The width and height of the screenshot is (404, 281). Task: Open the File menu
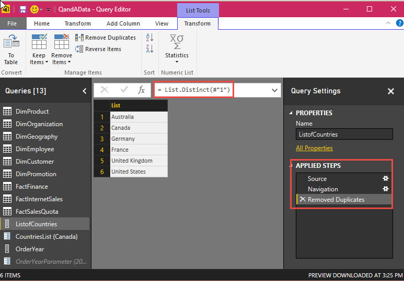pyautogui.click(x=12, y=23)
